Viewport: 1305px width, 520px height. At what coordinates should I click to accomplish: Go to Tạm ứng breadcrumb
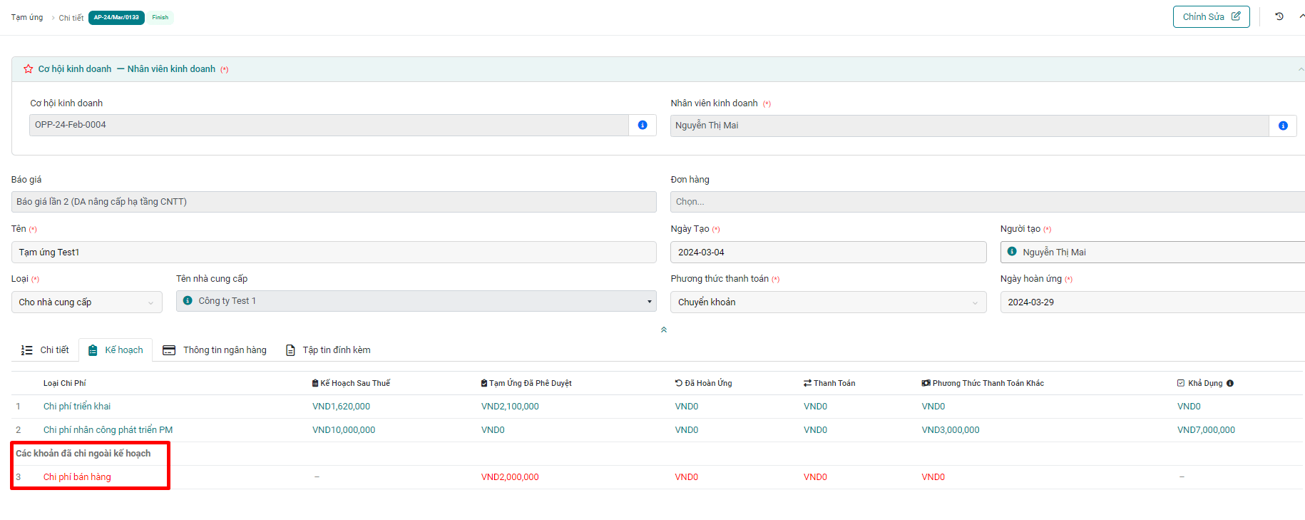click(27, 17)
